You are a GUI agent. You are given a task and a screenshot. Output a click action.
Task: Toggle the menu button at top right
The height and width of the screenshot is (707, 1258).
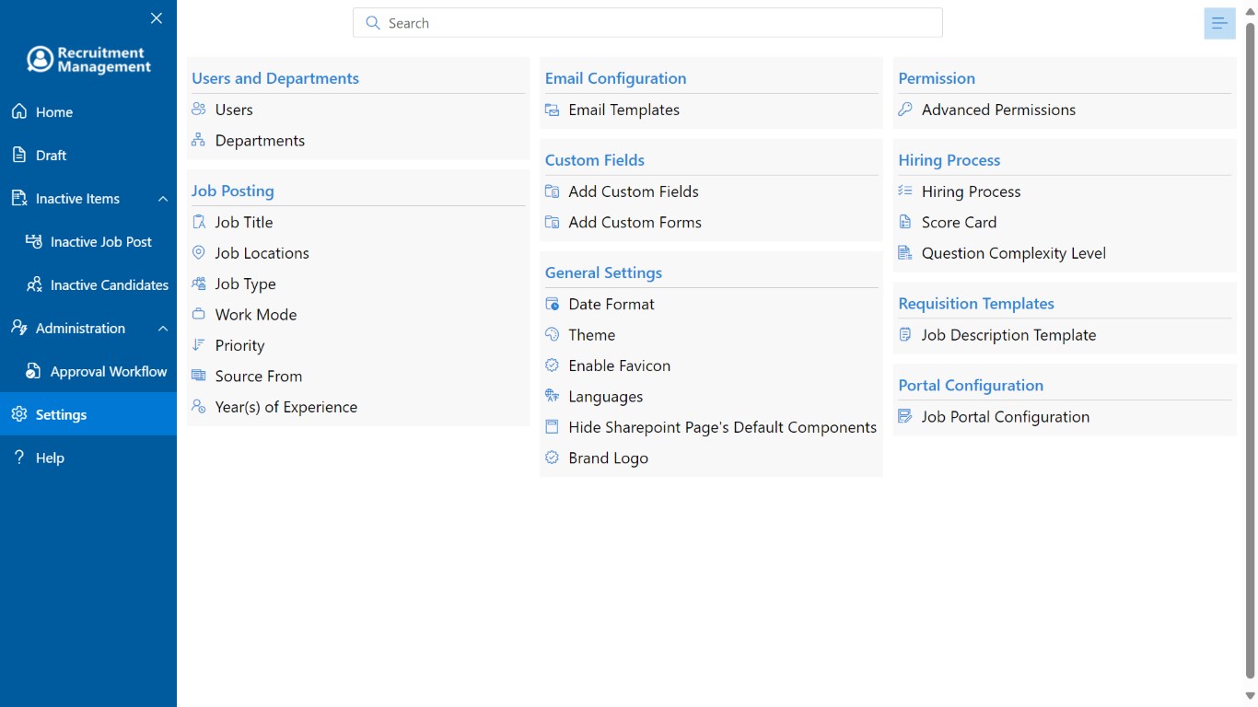click(1219, 23)
